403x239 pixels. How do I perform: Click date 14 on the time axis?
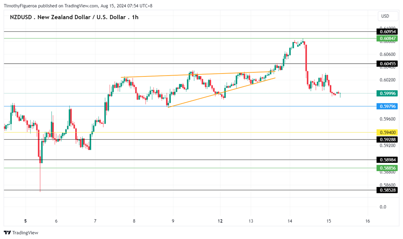(290, 221)
